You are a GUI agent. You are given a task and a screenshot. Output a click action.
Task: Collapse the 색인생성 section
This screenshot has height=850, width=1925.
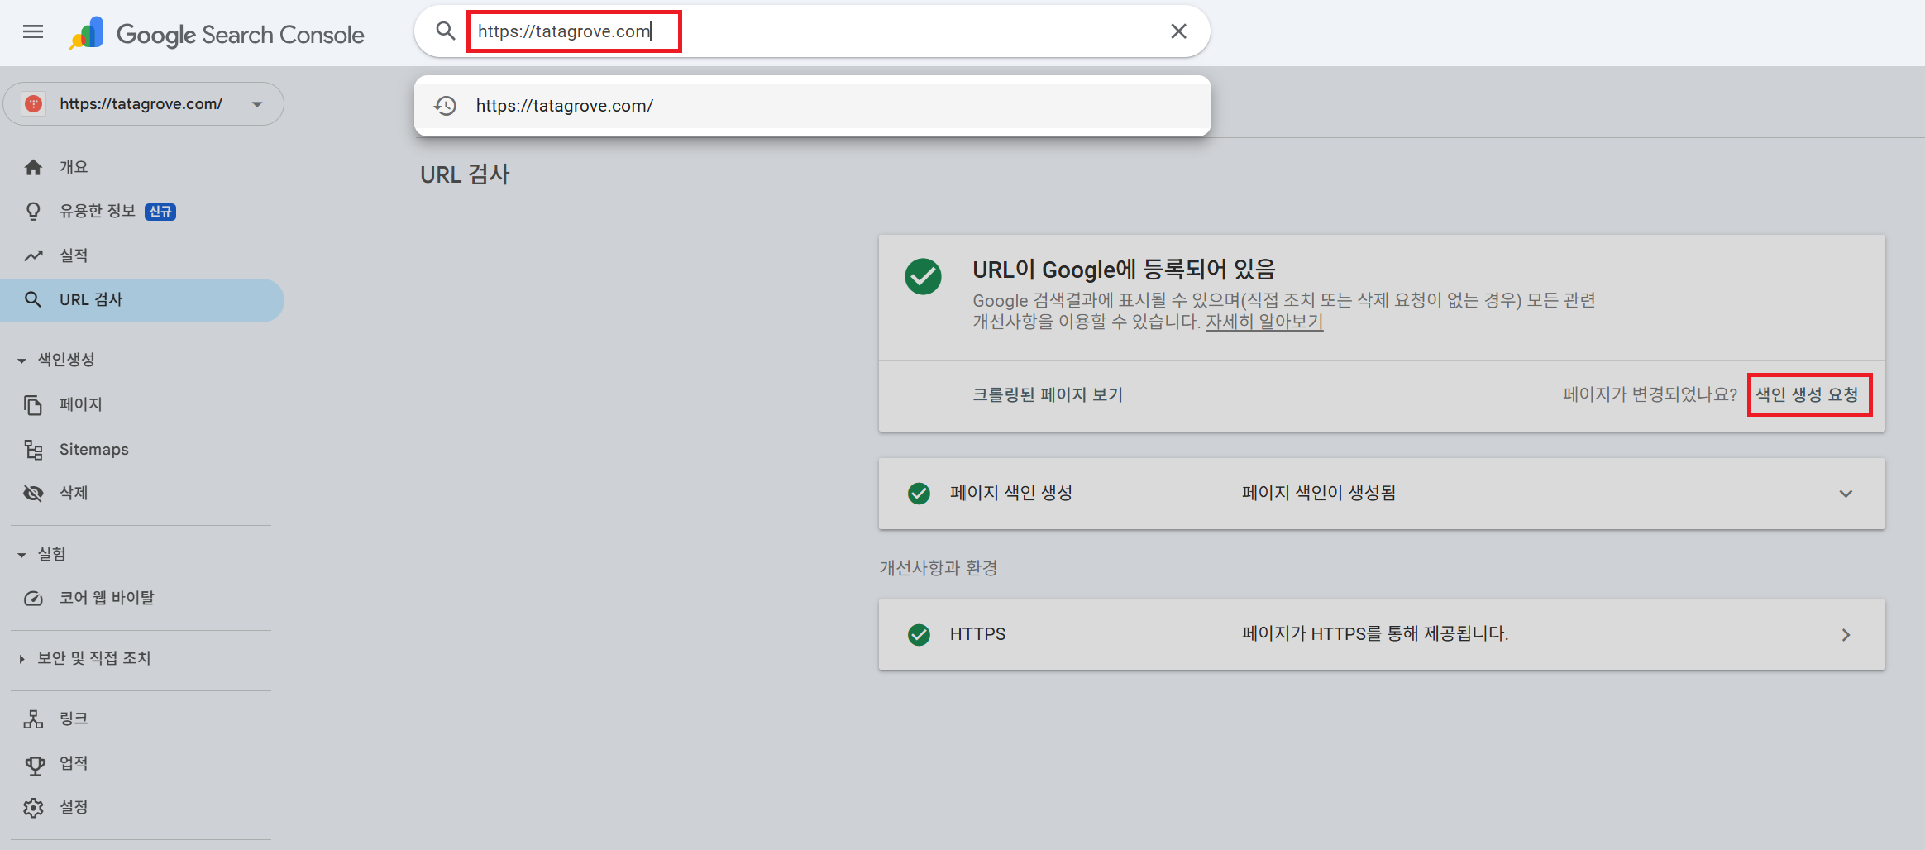point(56,360)
